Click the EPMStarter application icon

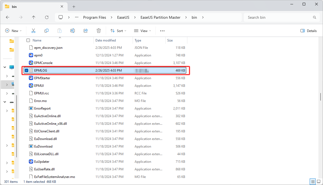pyautogui.click(x=31, y=78)
